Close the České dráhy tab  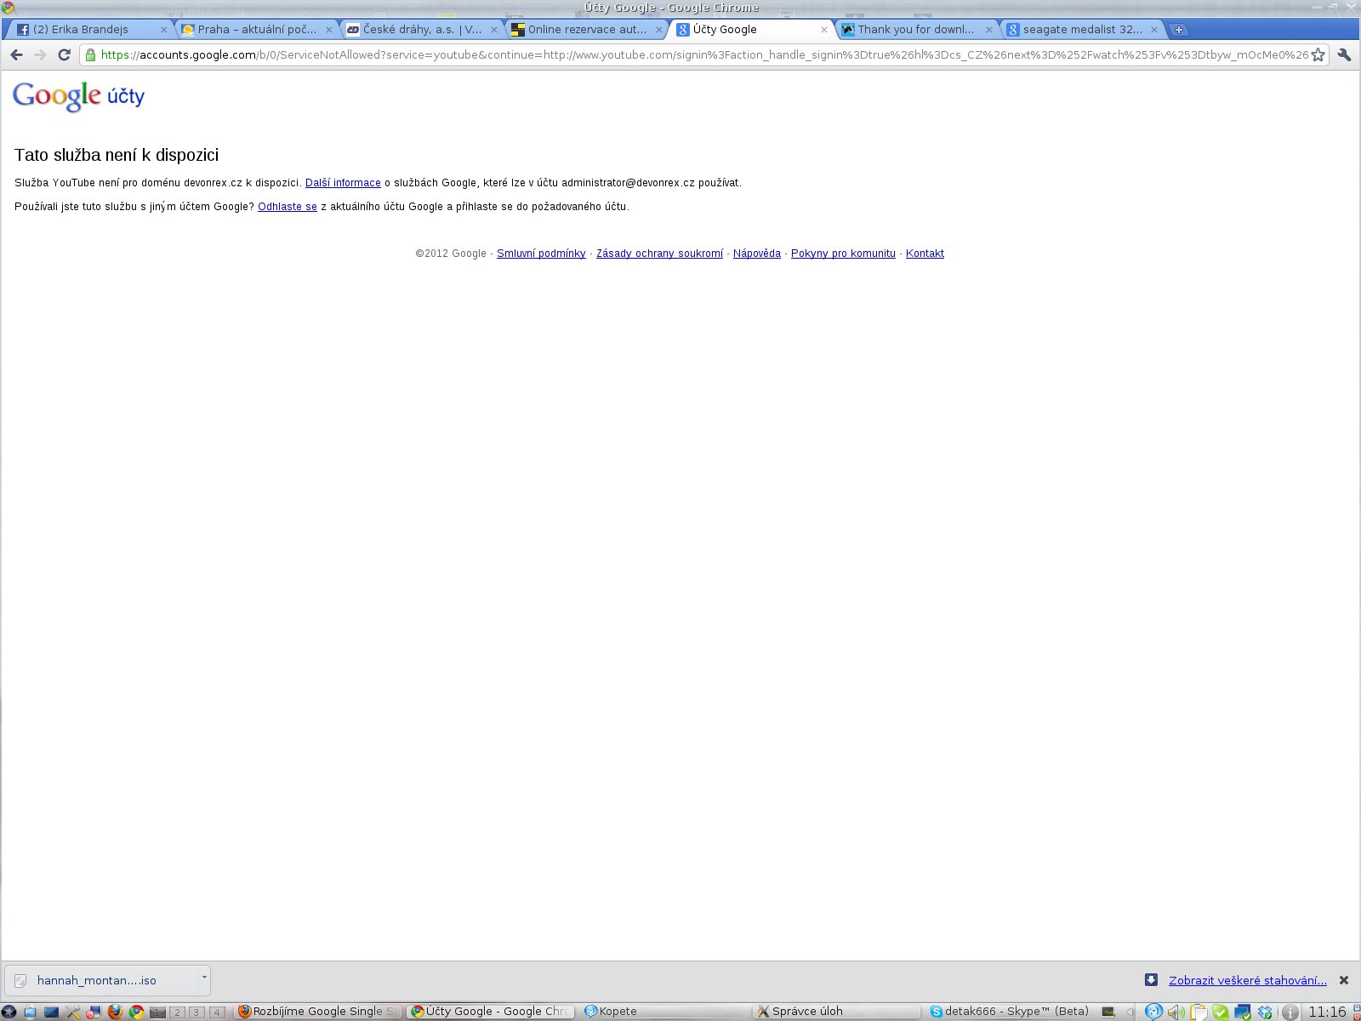[493, 30]
